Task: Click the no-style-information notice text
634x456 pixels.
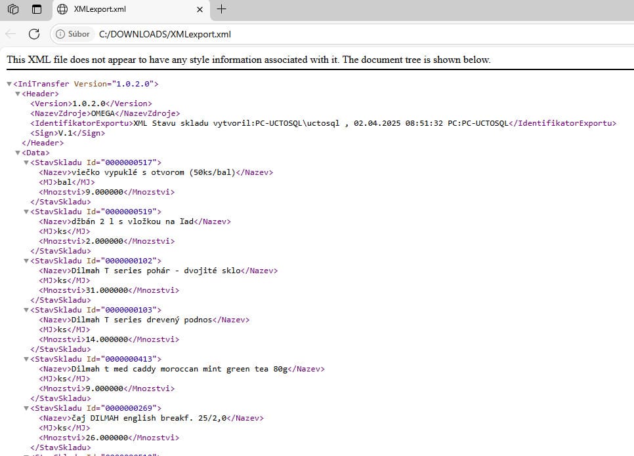Action: pyautogui.click(x=248, y=60)
